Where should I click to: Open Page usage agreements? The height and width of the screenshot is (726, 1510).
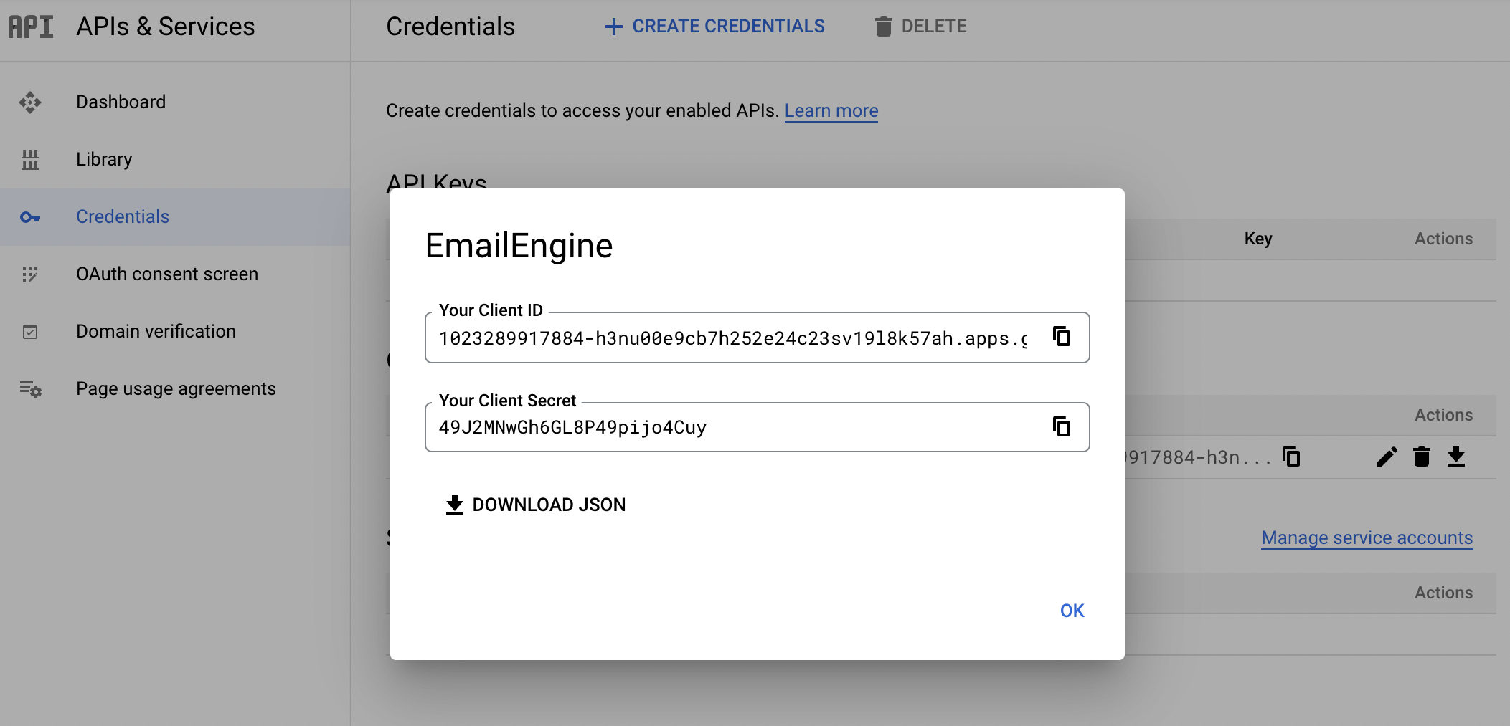pyautogui.click(x=175, y=388)
